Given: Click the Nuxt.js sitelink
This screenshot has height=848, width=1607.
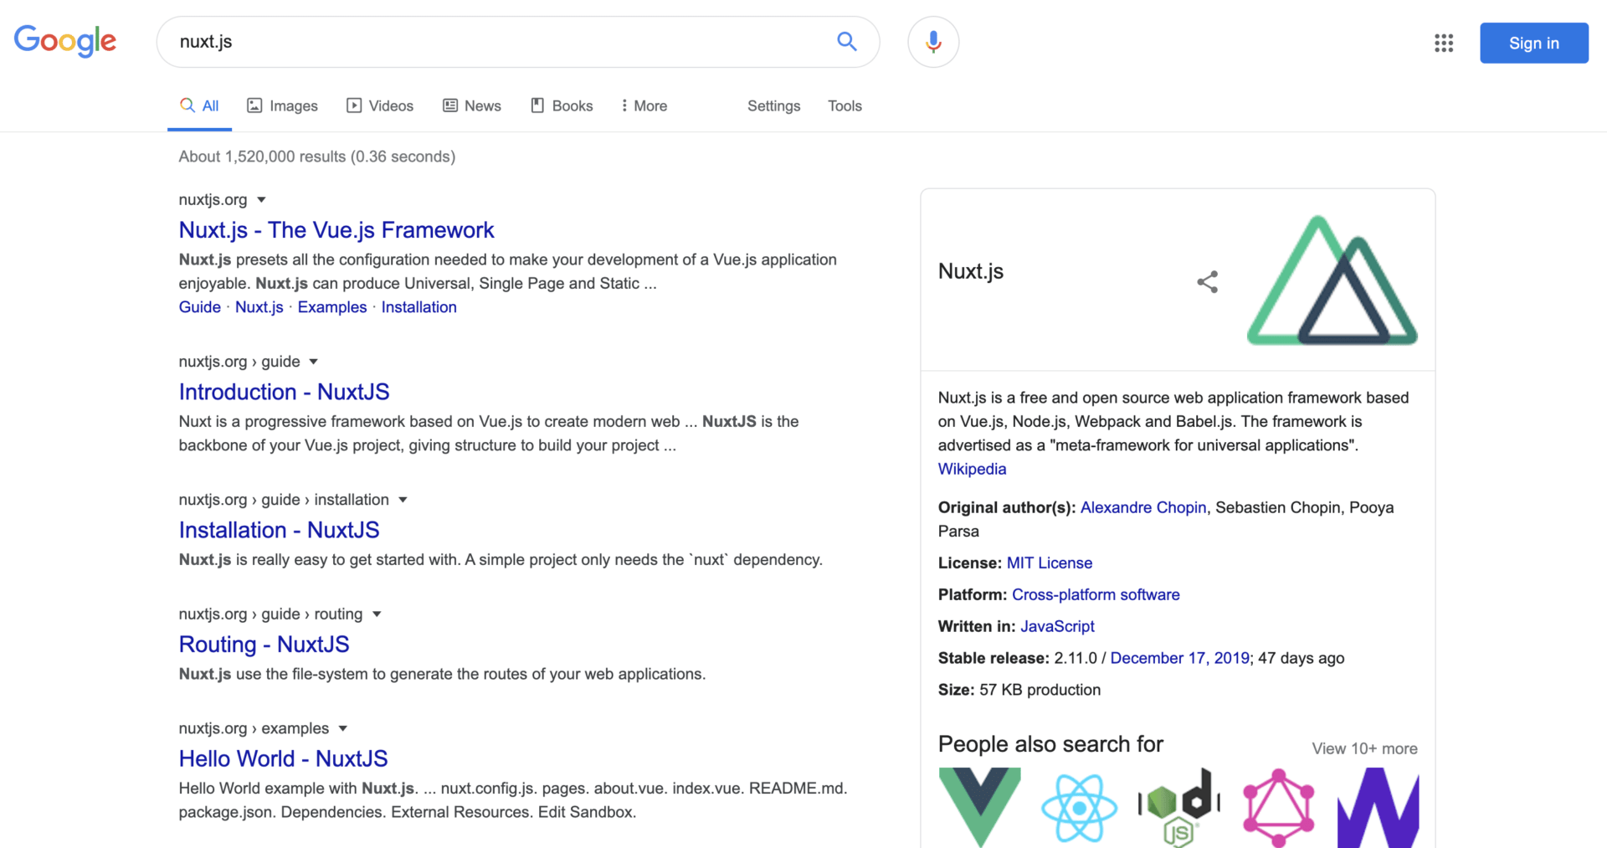Looking at the screenshot, I should coord(259,307).
